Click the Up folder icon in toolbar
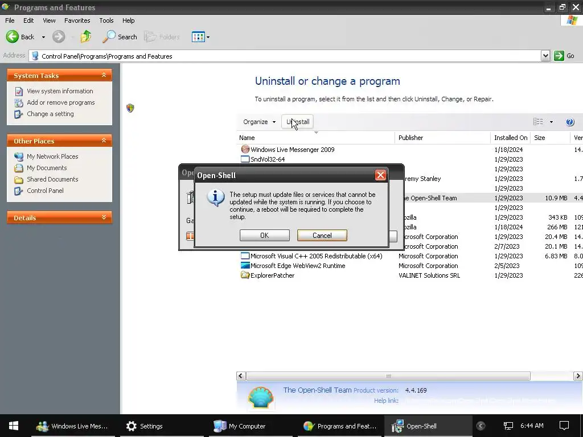The image size is (583, 437). pyautogui.click(x=86, y=36)
